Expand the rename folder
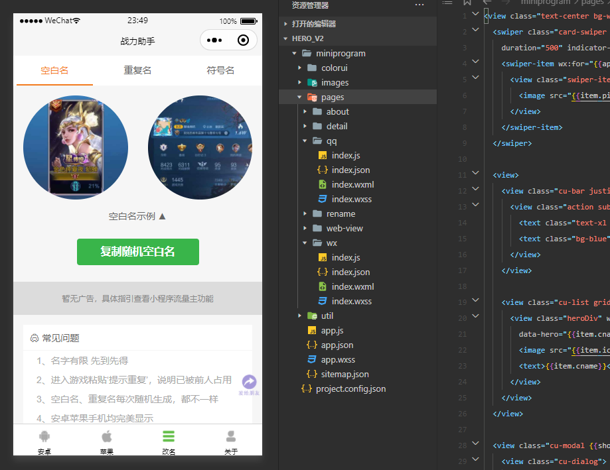This screenshot has height=470, width=610. (x=305, y=213)
